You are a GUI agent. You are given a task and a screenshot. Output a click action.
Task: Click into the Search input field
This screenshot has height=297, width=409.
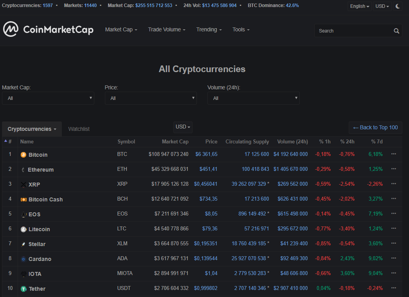[x=352, y=31]
